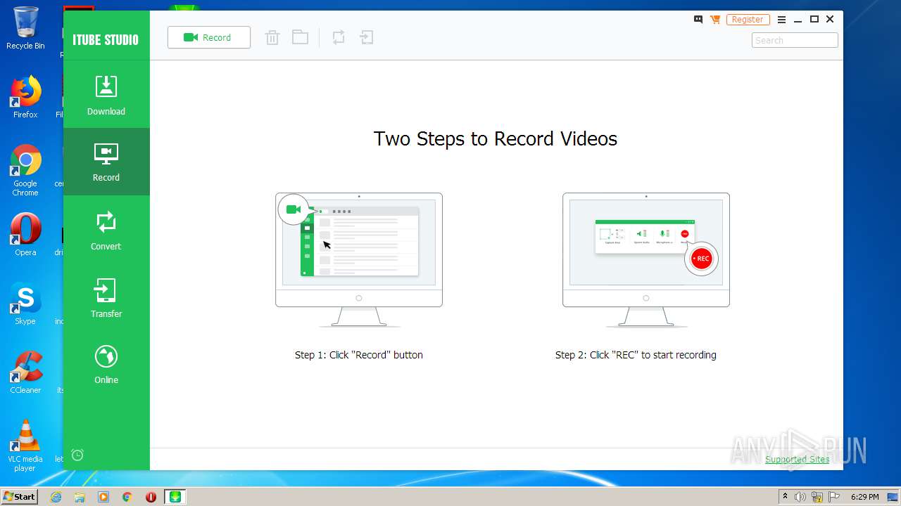Open the media player taskbar icon

point(103,497)
